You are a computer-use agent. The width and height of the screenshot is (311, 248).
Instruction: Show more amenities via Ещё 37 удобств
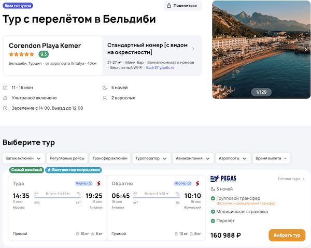(160, 68)
